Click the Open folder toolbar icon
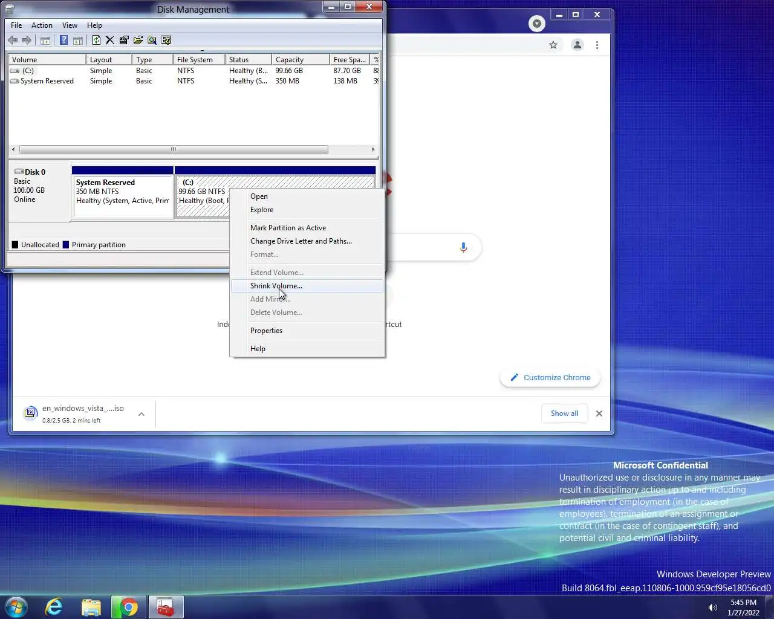 pyautogui.click(x=138, y=41)
